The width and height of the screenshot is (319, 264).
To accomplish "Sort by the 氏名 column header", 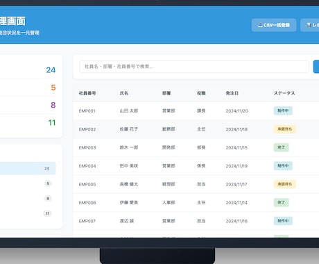I will coord(124,93).
